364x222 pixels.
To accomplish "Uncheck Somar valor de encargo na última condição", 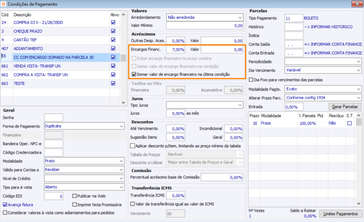I will [134, 74].
